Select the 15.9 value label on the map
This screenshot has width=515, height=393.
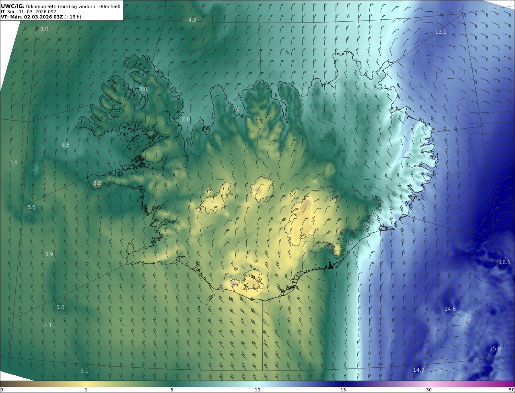495,348
